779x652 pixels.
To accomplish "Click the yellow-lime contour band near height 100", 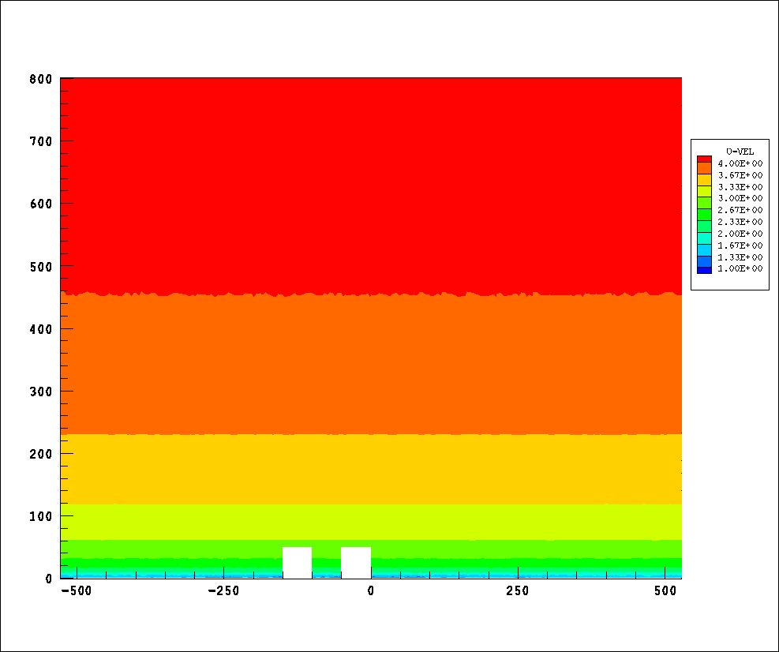I will [371, 523].
